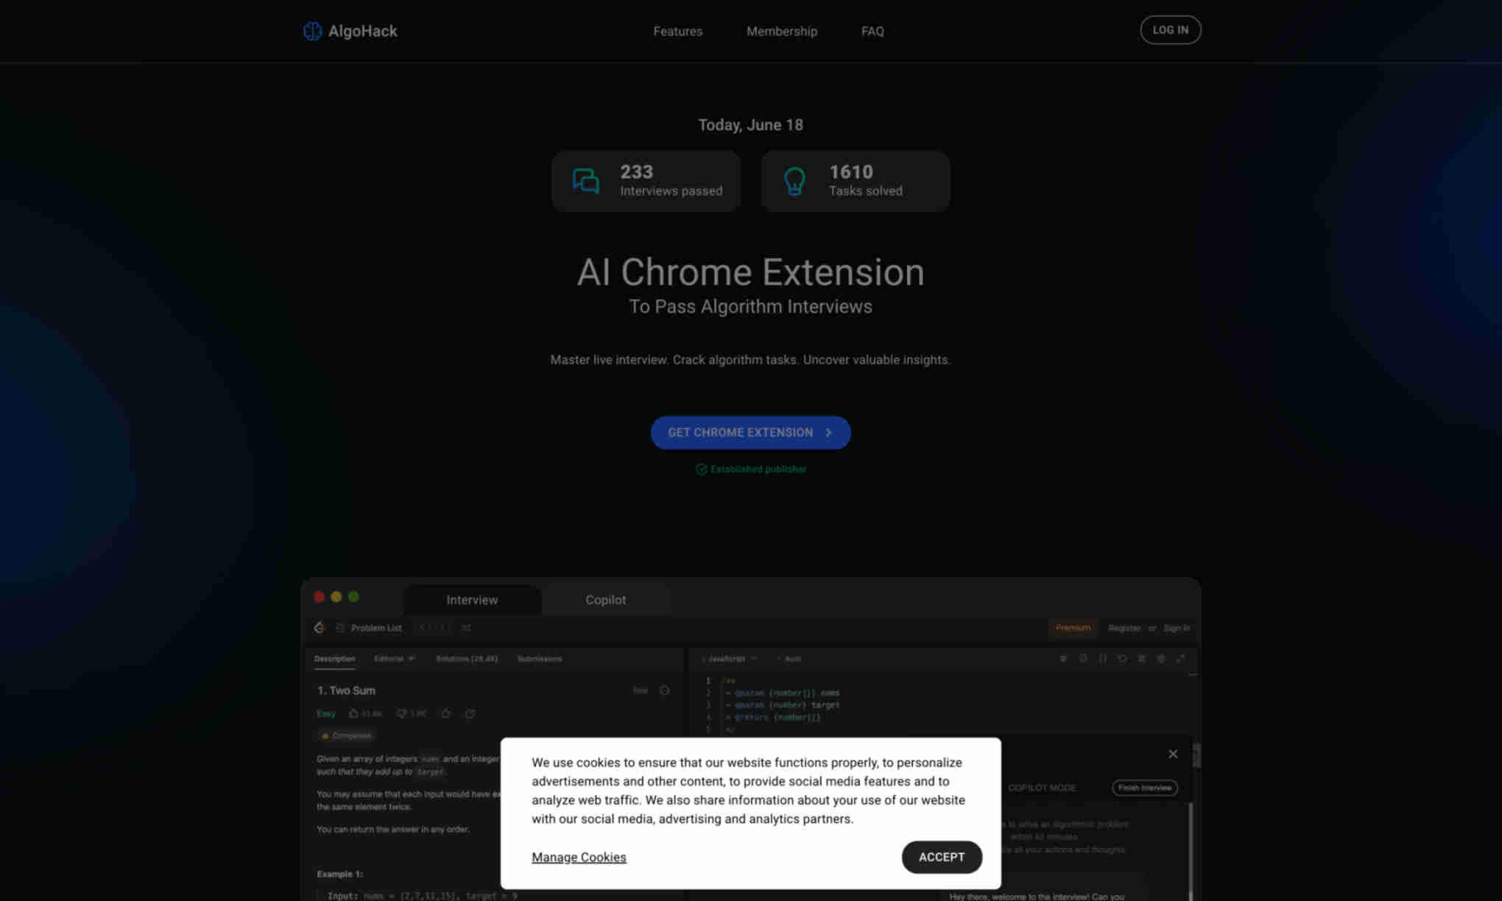Click the share icon under Two Sum
This screenshot has height=901, width=1502.
click(470, 713)
